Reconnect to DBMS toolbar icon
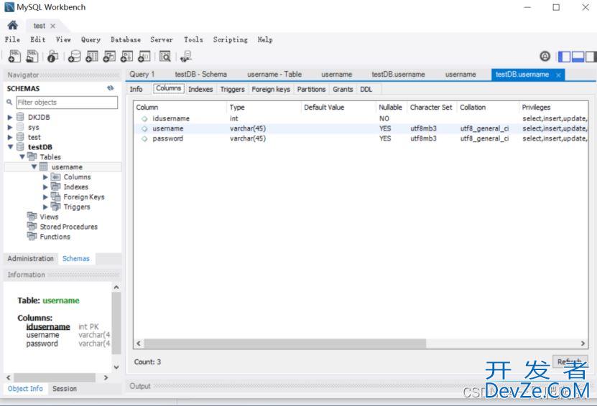Screen dimensions: 597x406 [186, 56]
